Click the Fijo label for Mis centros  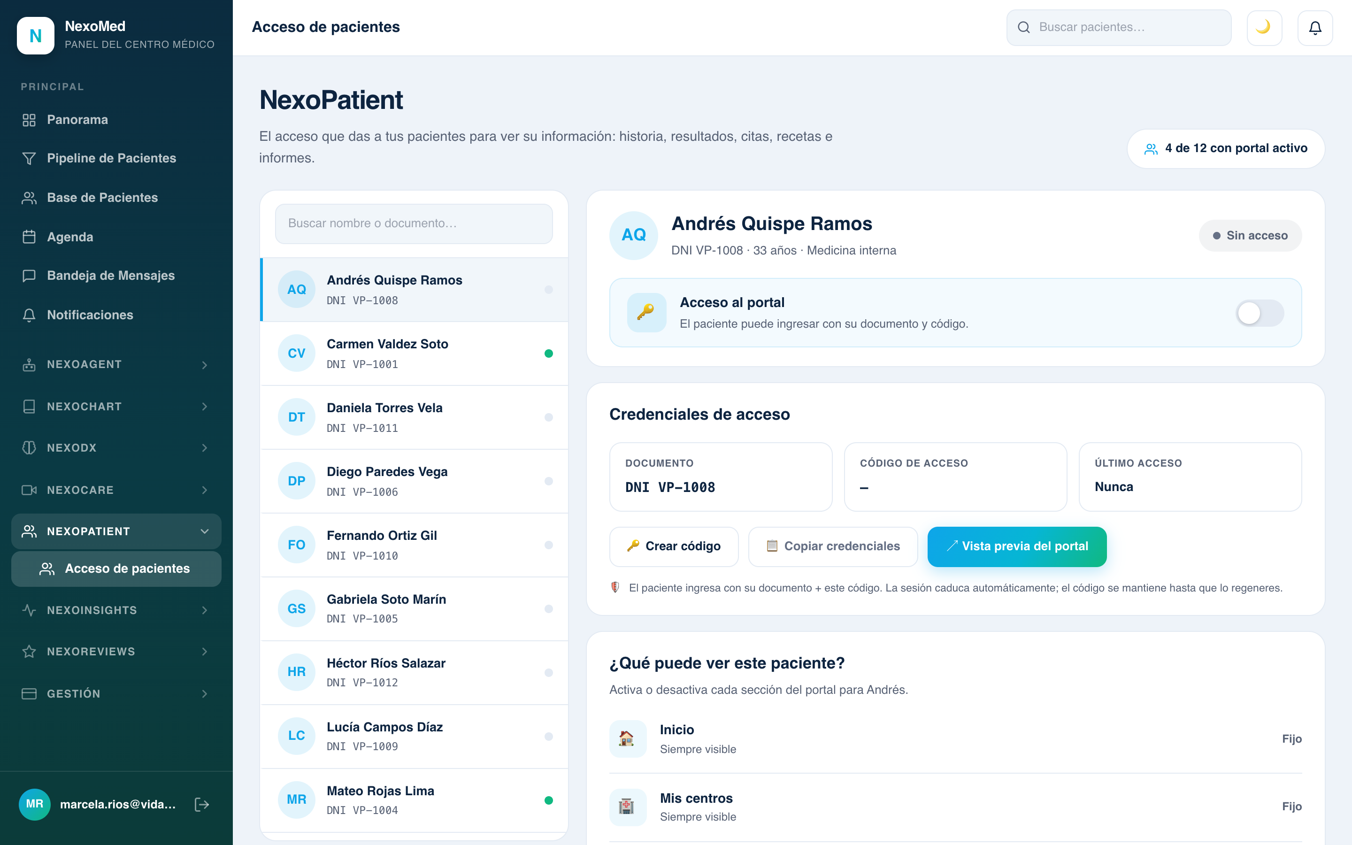click(1291, 807)
